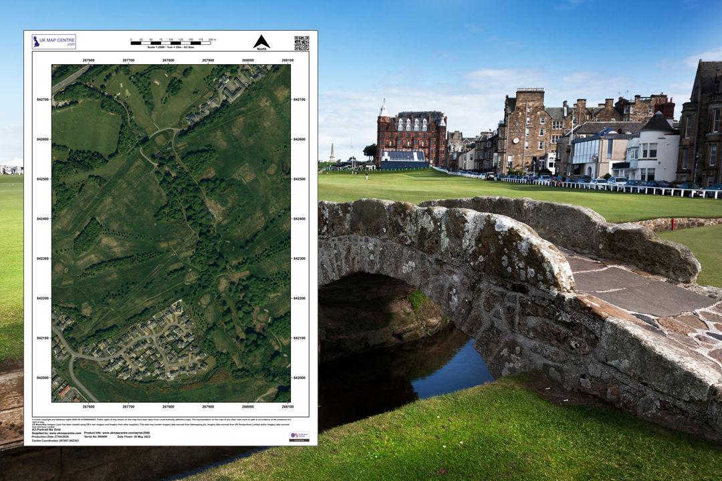Click the Licensed Partner badge under the OS logo

299,440
